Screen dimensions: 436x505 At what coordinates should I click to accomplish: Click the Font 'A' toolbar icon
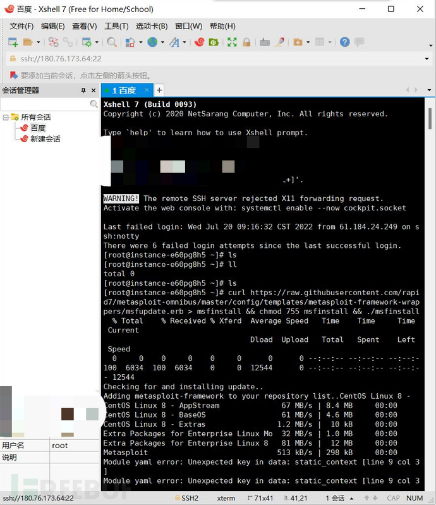point(174,42)
